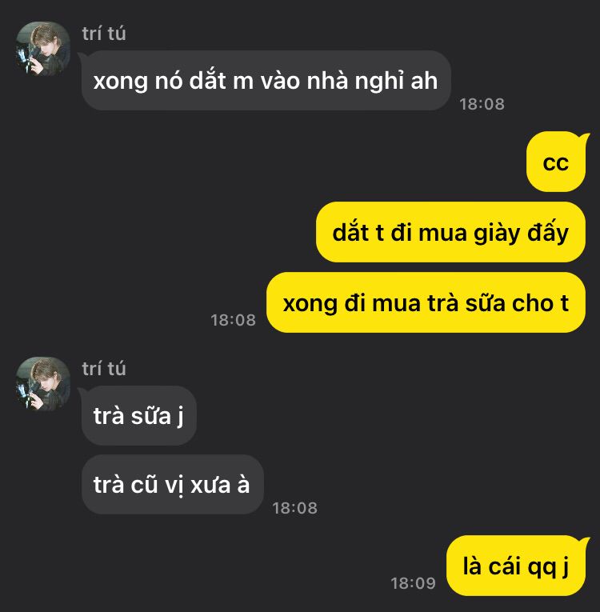
Task: Tap the 'qq' text in the last message
Action: [542, 567]
